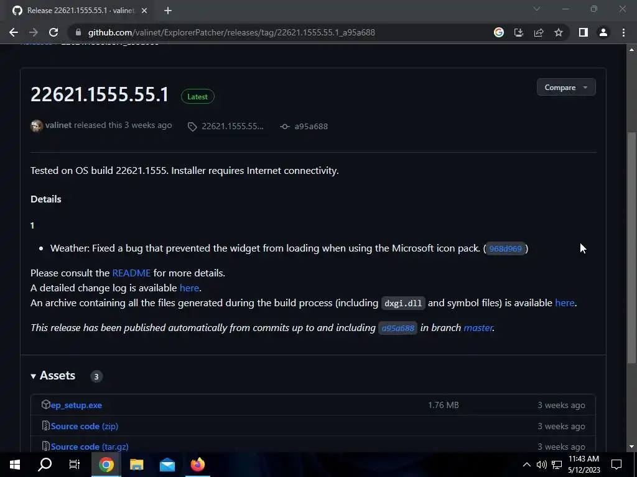Click the scrollbar down arrow
This screenshot has width=637, height=477.
pyautogui.click(x=631, y=447)
